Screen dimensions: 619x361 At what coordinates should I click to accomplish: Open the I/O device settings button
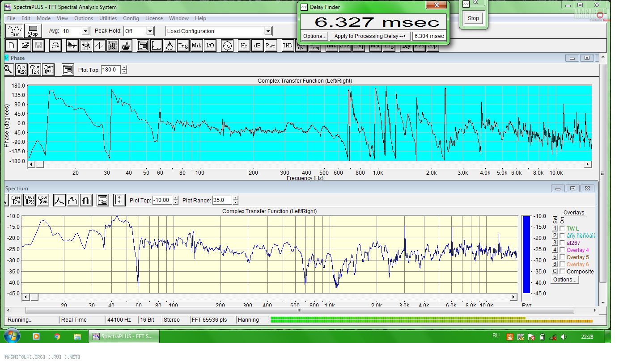(210, 45)
